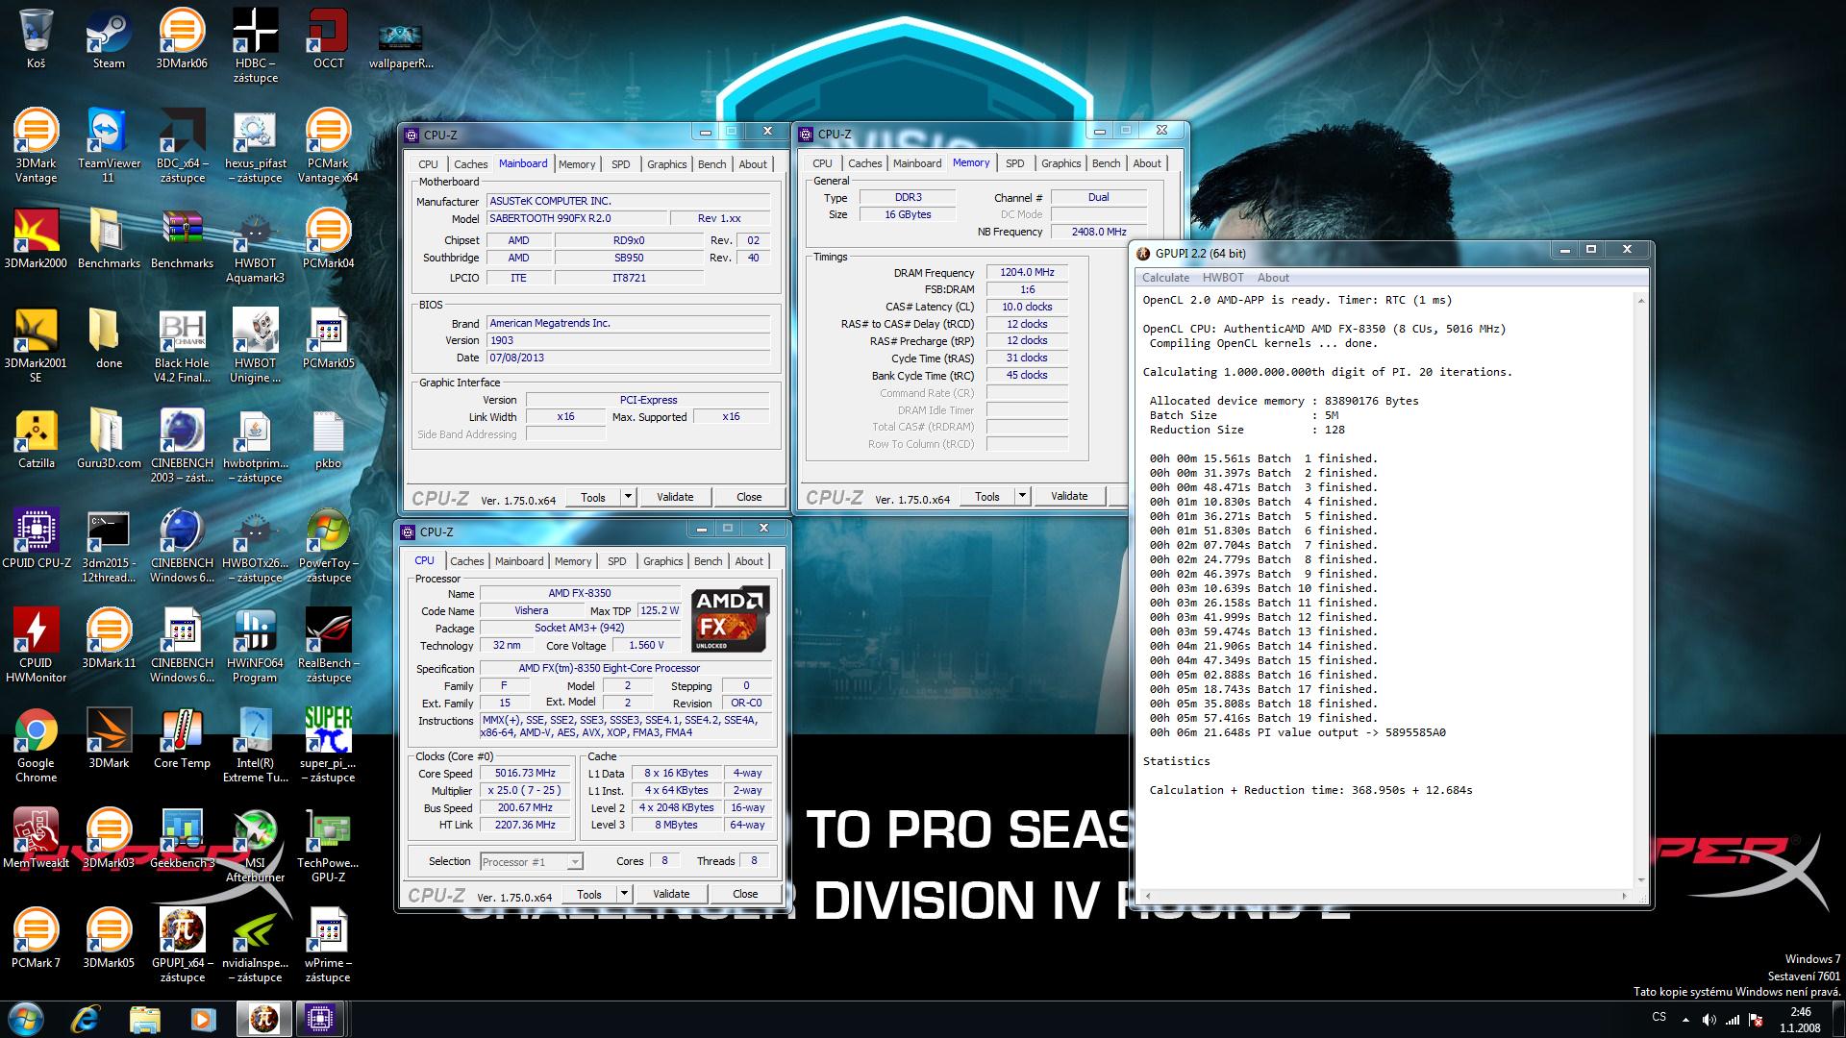This screenshot has width=1846, height=1038.
Task: Open the Recycle Bin (Koš) icon
Action: coord(36,38)
